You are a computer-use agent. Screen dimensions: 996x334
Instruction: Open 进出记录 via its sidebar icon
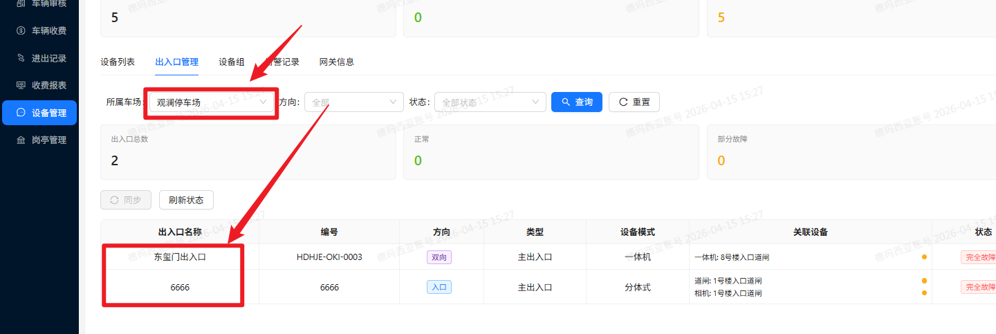21,58
